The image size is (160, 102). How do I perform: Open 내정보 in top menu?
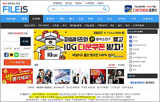pyautogui.click(x=78, y=3)
